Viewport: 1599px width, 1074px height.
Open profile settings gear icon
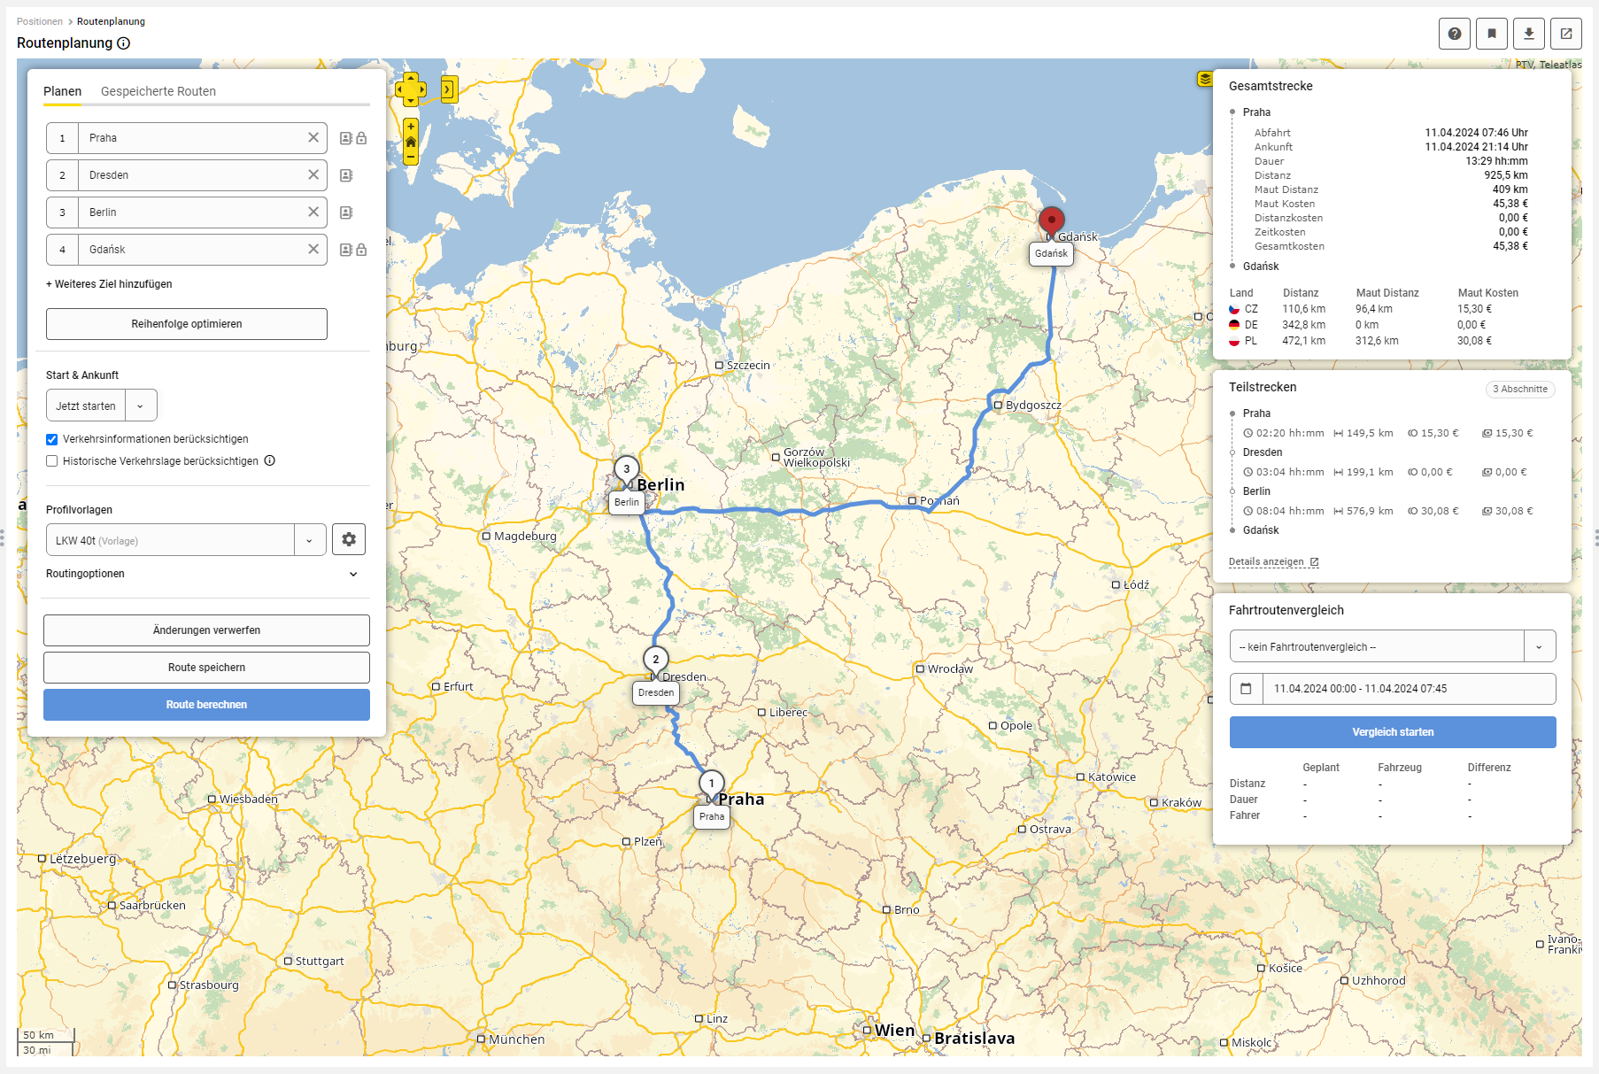[349, 539]
